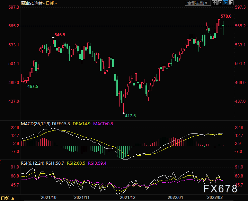Image resolution: width=248 pixels, height=201 pixels.
Task: Click the axis-with-skip-back chart icon
Action: tap(220, 3)
